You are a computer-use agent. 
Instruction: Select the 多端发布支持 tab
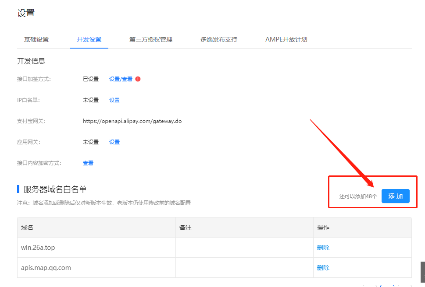pos(219,39)
